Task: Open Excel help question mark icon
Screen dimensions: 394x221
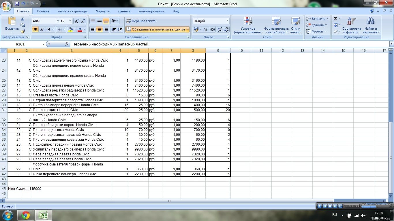Action: pyautogui.click(x=372, y=11)
